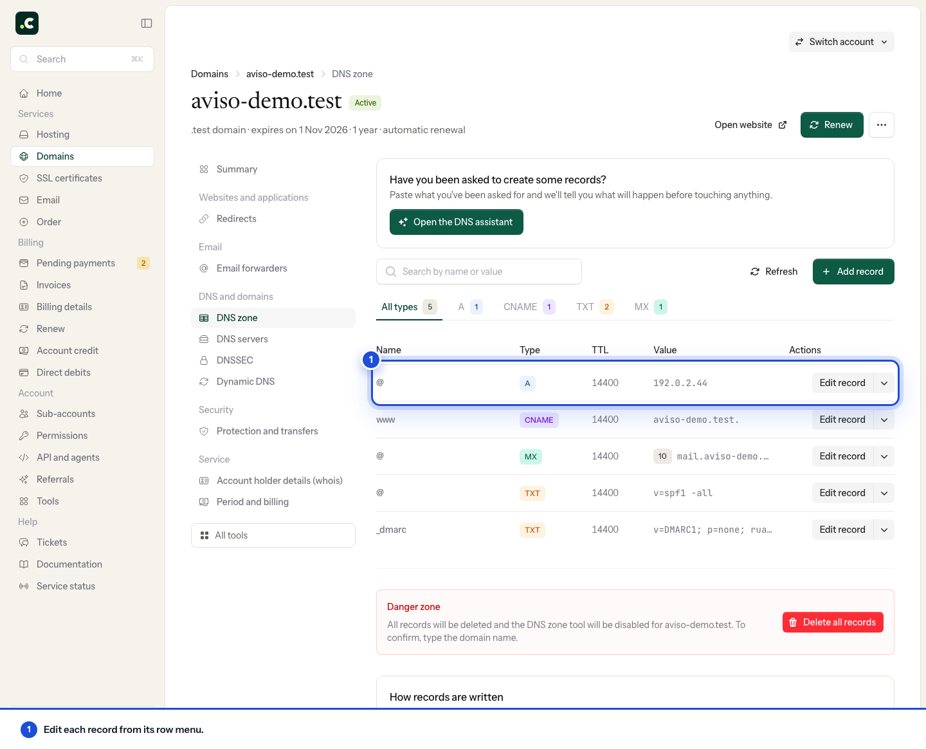Click the API and agents code icon
The width and height of the screenshot is (926, 749).
(x=24, y=458)
